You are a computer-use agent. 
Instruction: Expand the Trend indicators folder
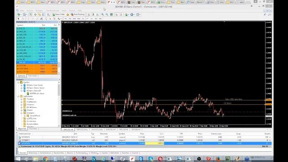(x=22, y=99)
